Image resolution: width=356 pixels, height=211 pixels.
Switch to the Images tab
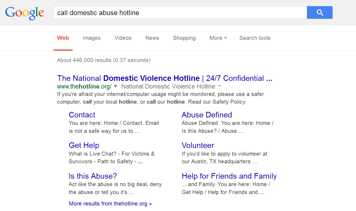tap(92, 38)
